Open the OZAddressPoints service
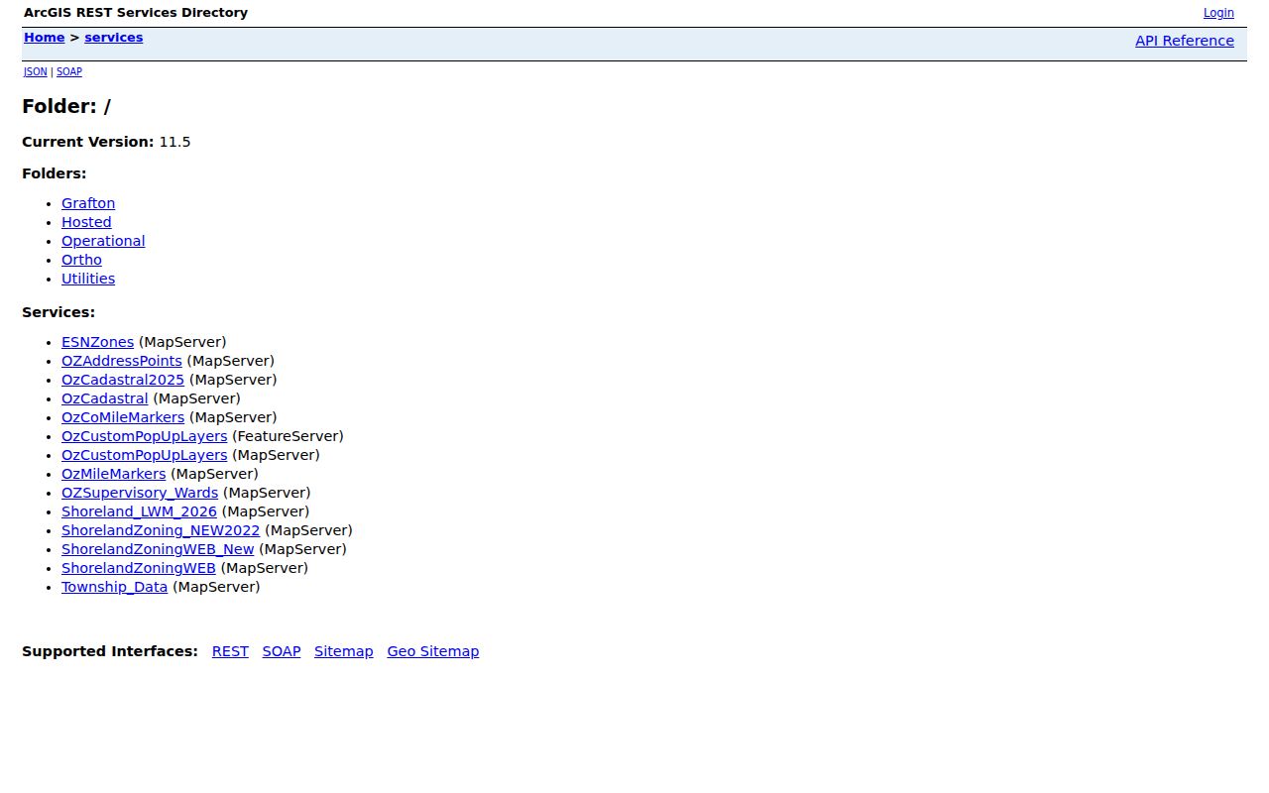The image size is (1269, 793). tap(122, 361)
